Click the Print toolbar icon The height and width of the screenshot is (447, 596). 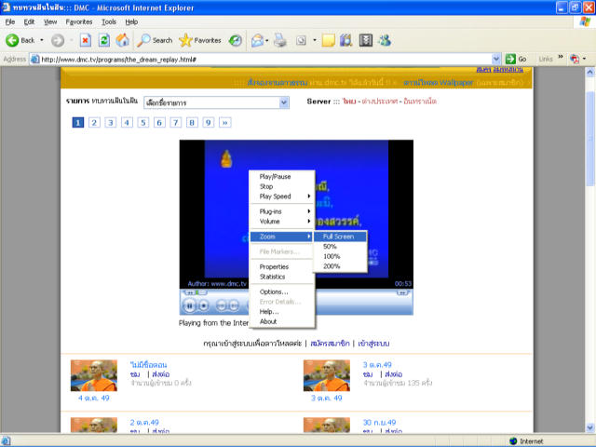coord(280,40)
